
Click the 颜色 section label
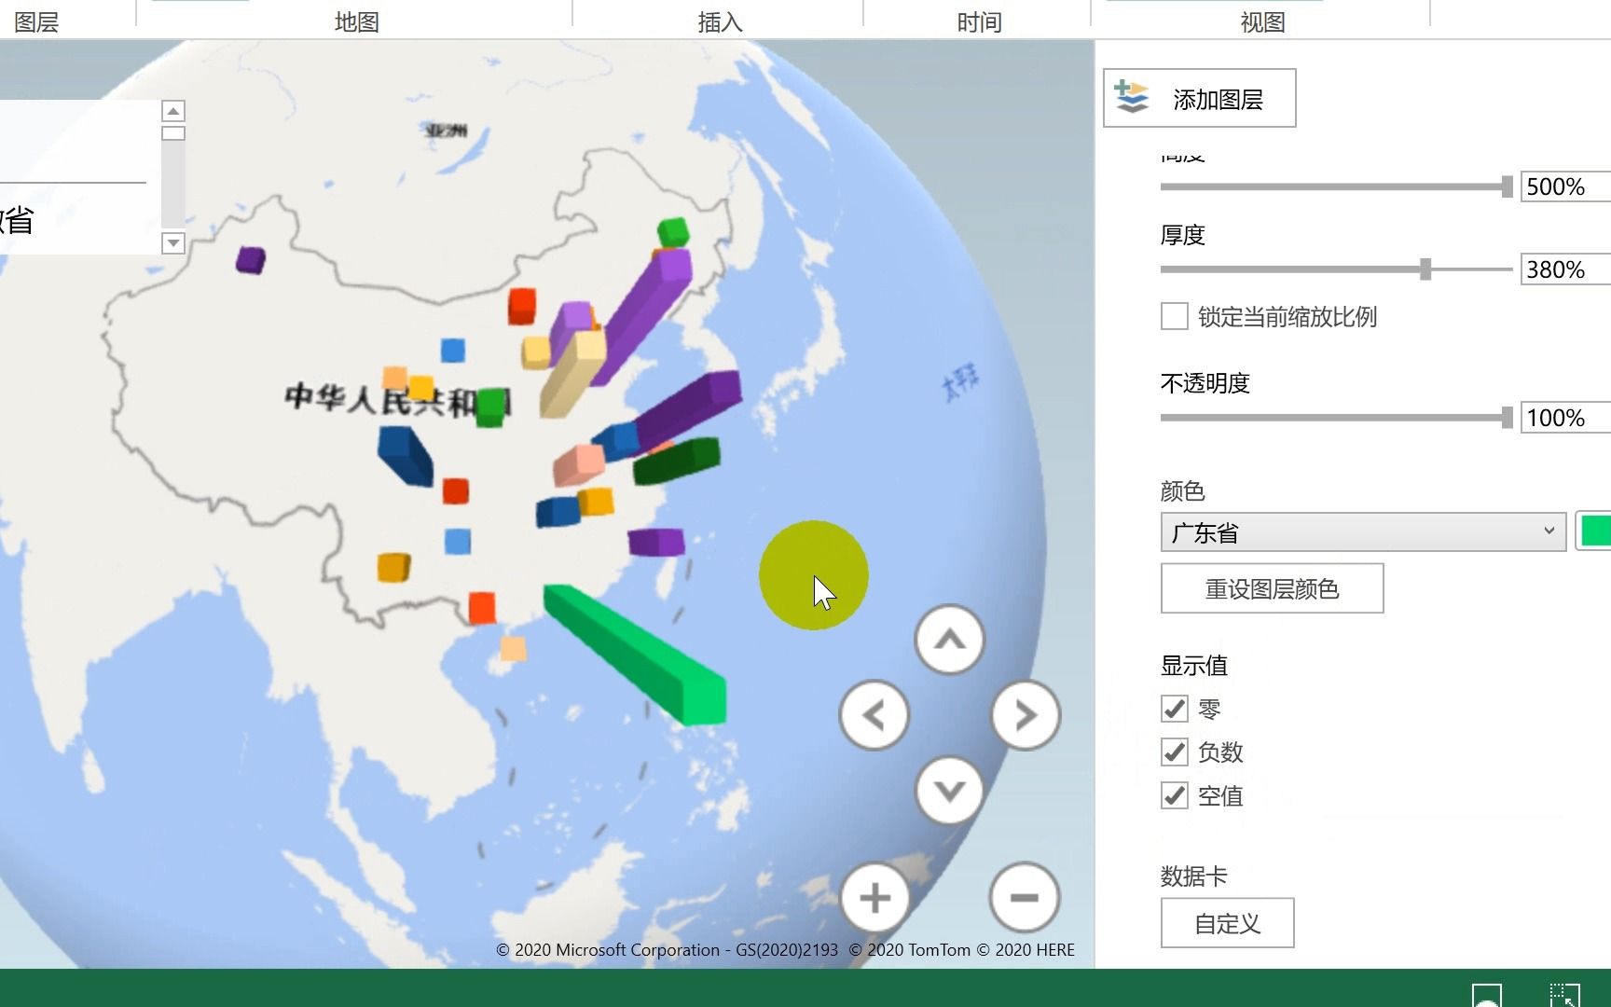pyautogui.click(x=1182, y=490)
